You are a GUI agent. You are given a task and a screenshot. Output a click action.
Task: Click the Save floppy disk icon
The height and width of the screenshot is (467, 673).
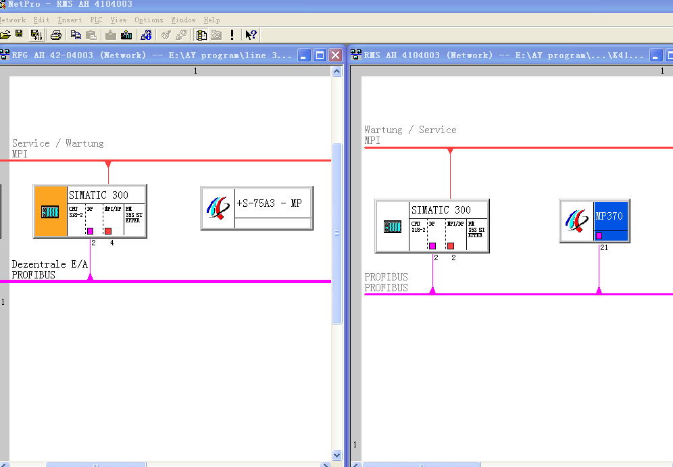pos(19,34)
